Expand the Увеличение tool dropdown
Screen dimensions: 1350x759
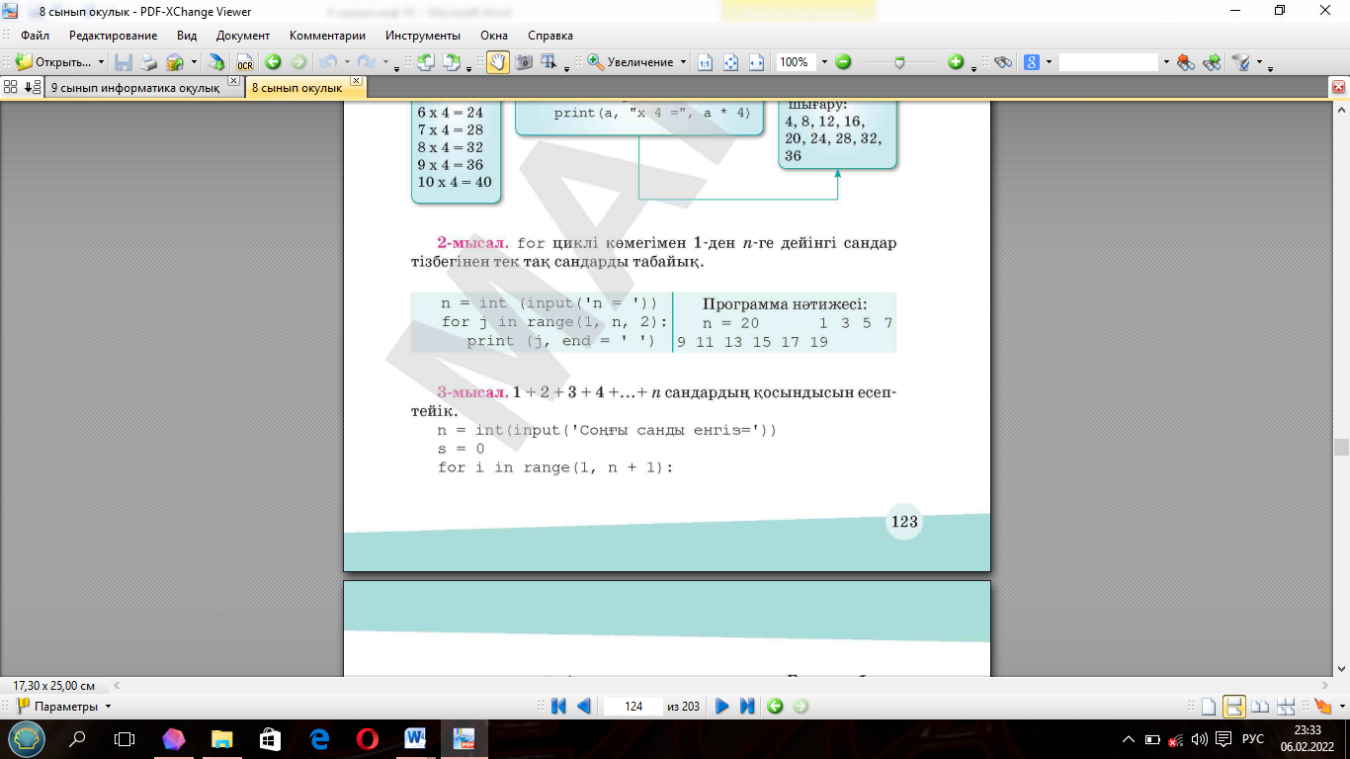click(x=683, y=62)
